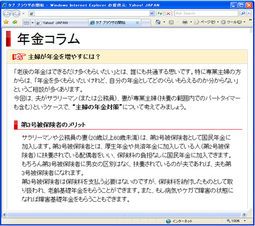Run search with the magnifier icon
Viewport: 255px width, 226px height.
tap(243, 13)
